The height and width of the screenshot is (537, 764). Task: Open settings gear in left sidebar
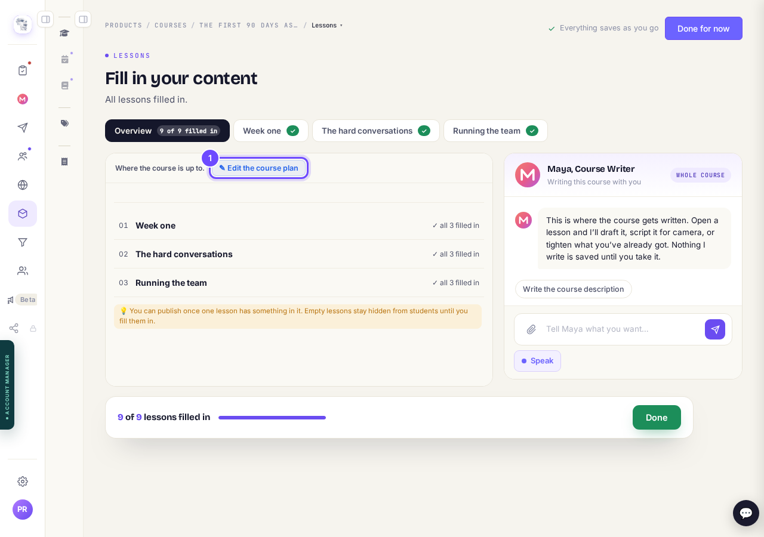(23, 482)
